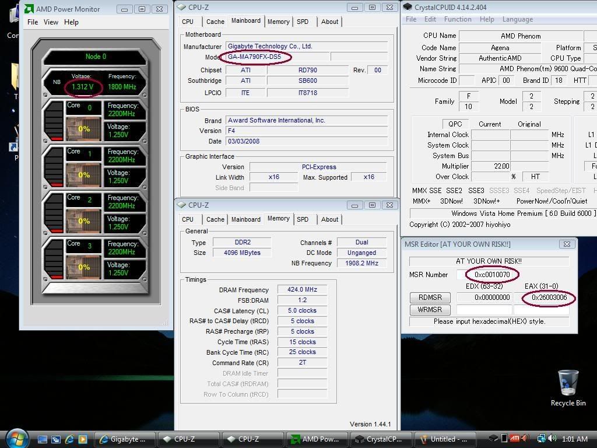
Task: Open Help menu in CrystalCPUID
Action: point(487,19)
